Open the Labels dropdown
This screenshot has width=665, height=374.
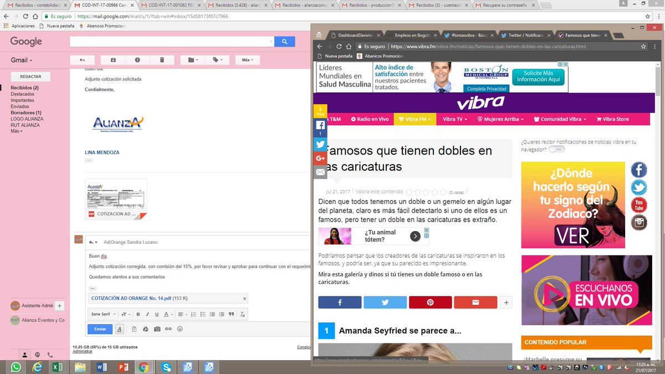tap(217, 60)
